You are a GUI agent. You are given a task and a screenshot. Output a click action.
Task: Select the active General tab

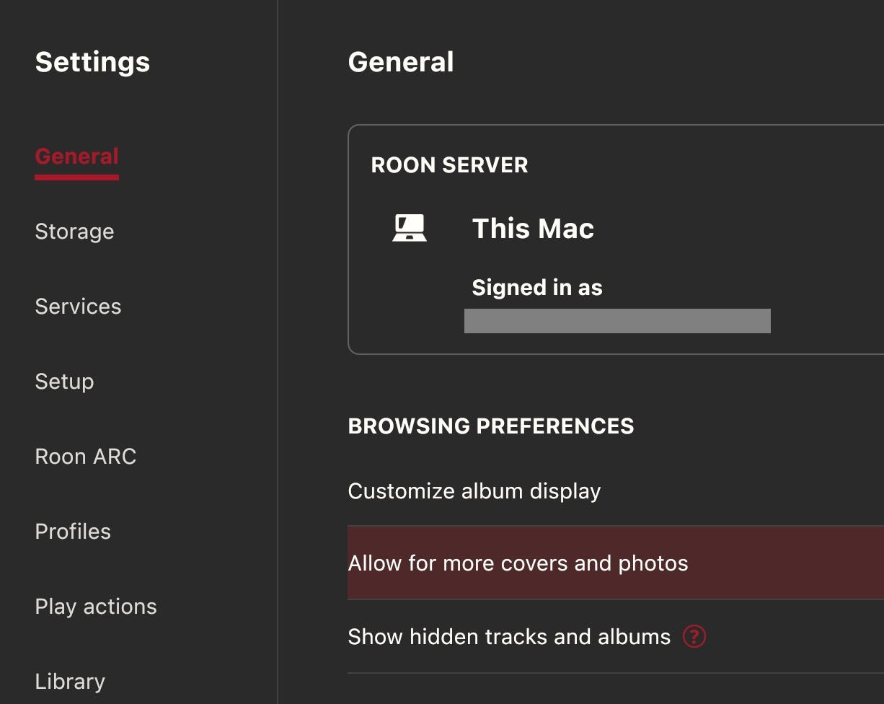pos(76,156)
